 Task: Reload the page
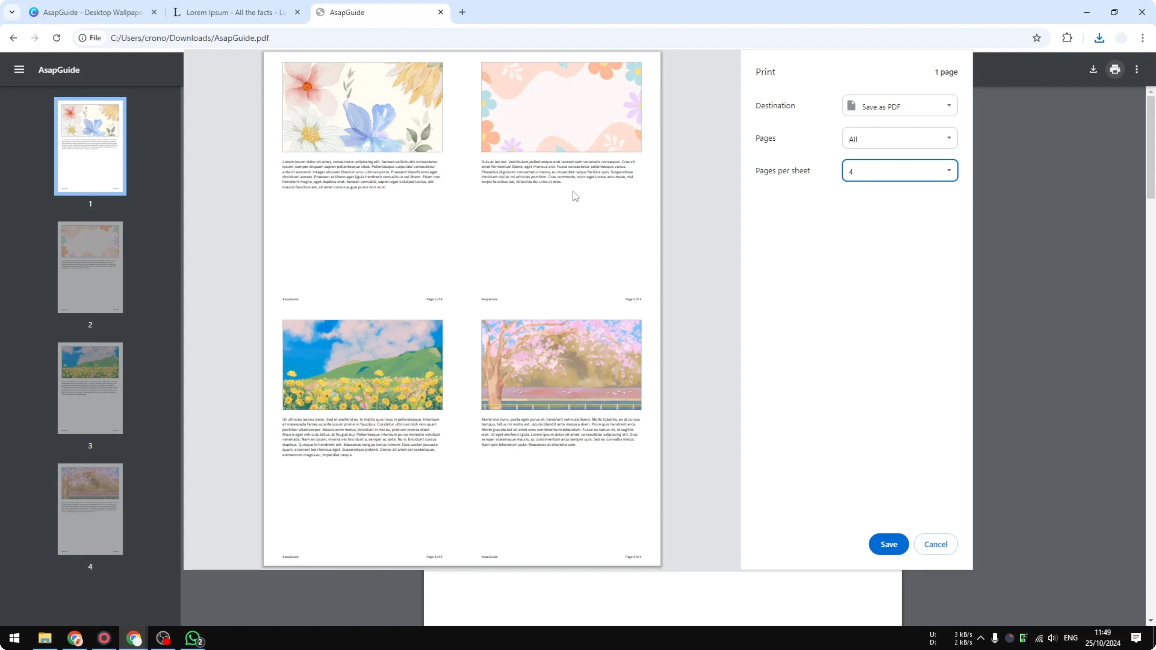tap(57, 38)
